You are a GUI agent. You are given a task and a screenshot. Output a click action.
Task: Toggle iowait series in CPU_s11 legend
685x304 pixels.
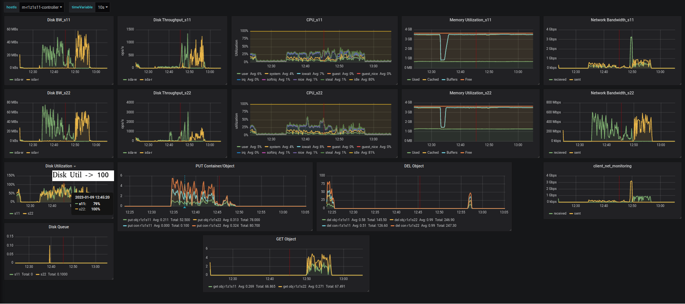pos(306,74)
